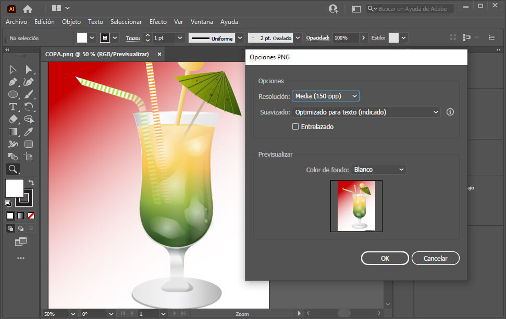Open the Color de fondo dropdown set to Blanco

pos(378,169)
